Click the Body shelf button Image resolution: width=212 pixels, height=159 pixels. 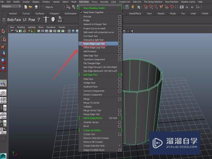coord(10,20)
